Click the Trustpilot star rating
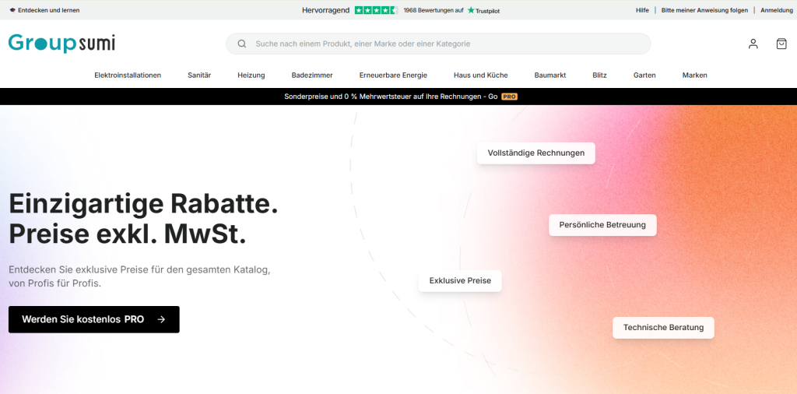This screenshot has width=797, height=394. coord(376,10)
